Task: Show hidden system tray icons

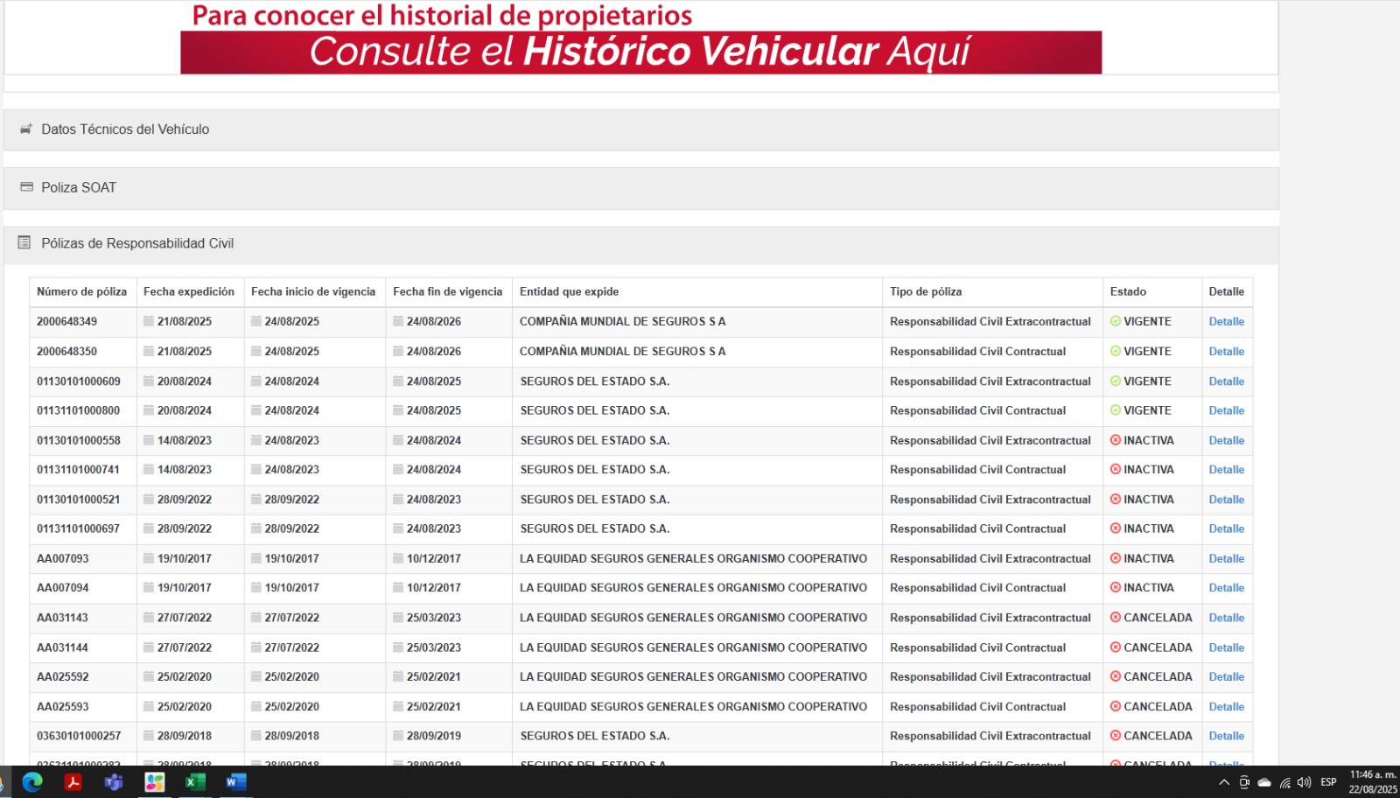Action: (x=1224, y=782)
